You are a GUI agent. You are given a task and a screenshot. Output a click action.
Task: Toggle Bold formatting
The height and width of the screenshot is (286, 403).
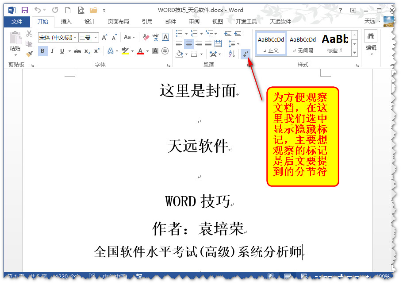(x=42, y=51)
